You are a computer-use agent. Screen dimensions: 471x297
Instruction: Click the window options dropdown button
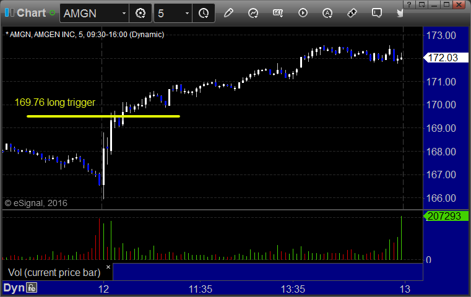click(x=422, y=4)
